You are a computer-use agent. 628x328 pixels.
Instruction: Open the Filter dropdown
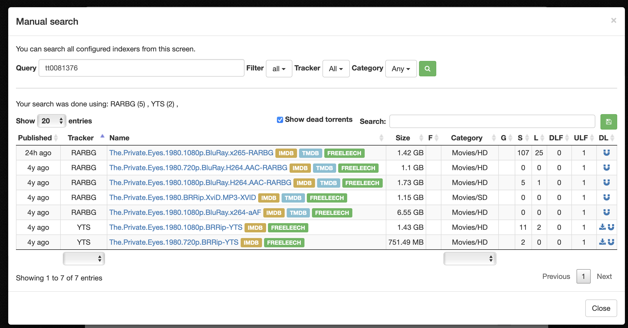[x=279, y=69]
